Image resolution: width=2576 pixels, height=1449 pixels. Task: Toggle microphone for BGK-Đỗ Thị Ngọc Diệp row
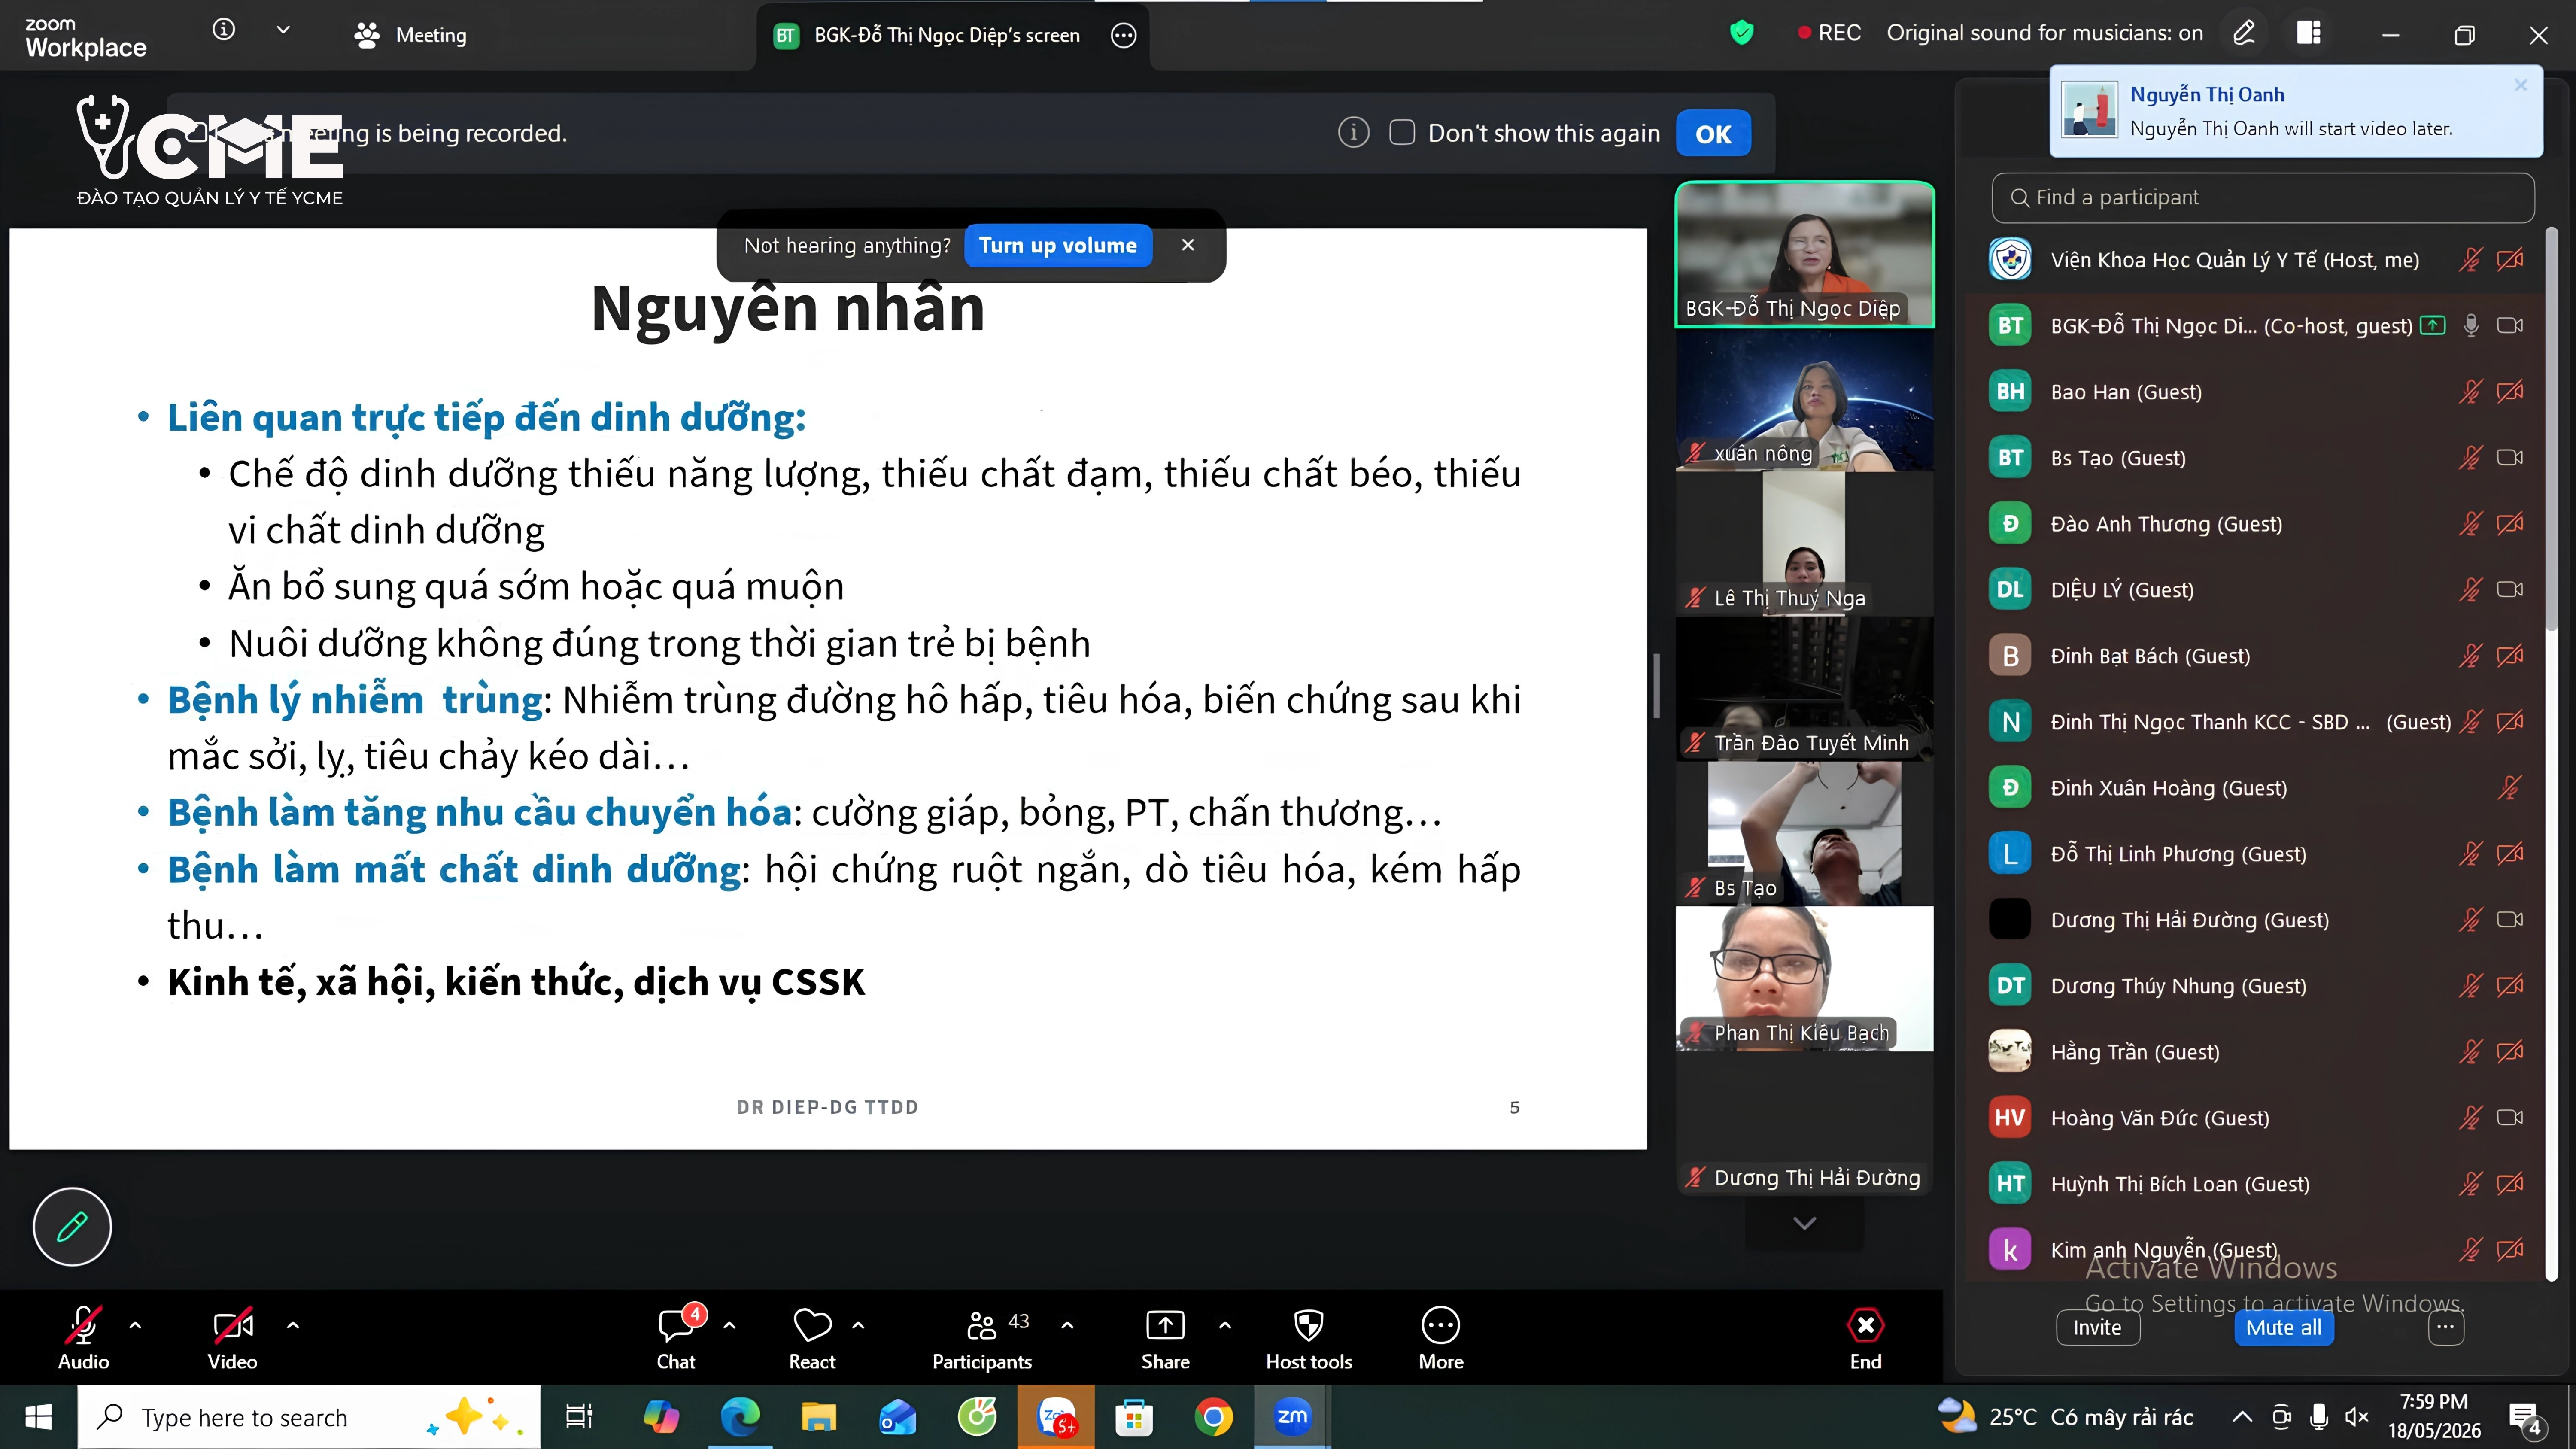(x=2470, y=326)
